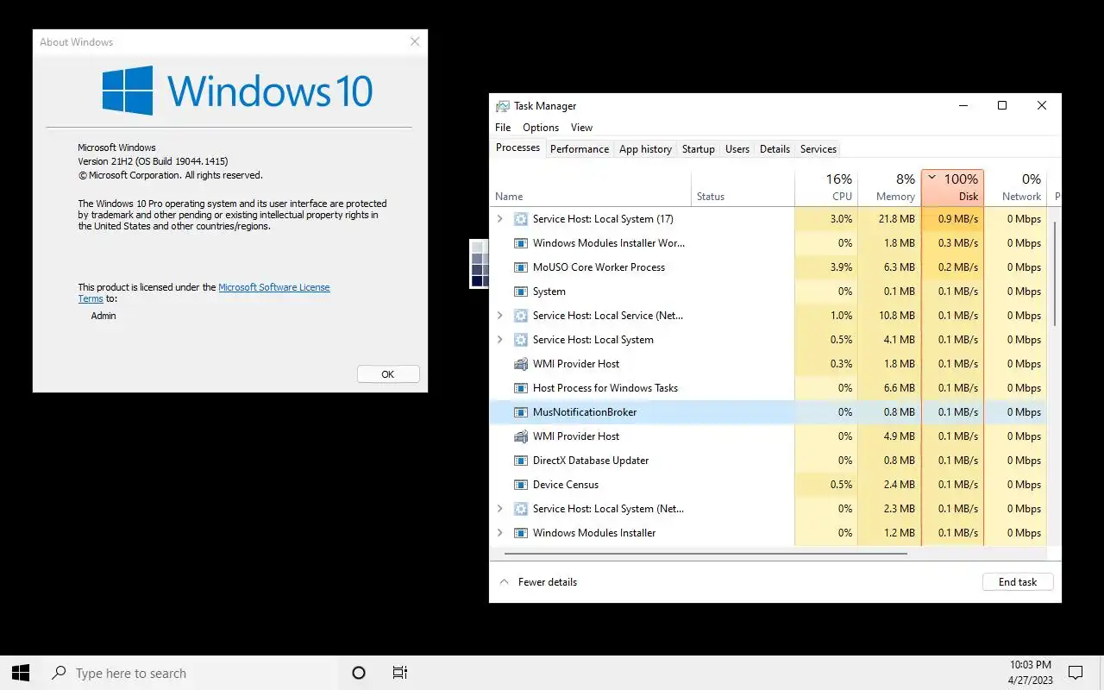1104x690 pixels.
Task: Click the Status column header
Action: tap(743, 188)
